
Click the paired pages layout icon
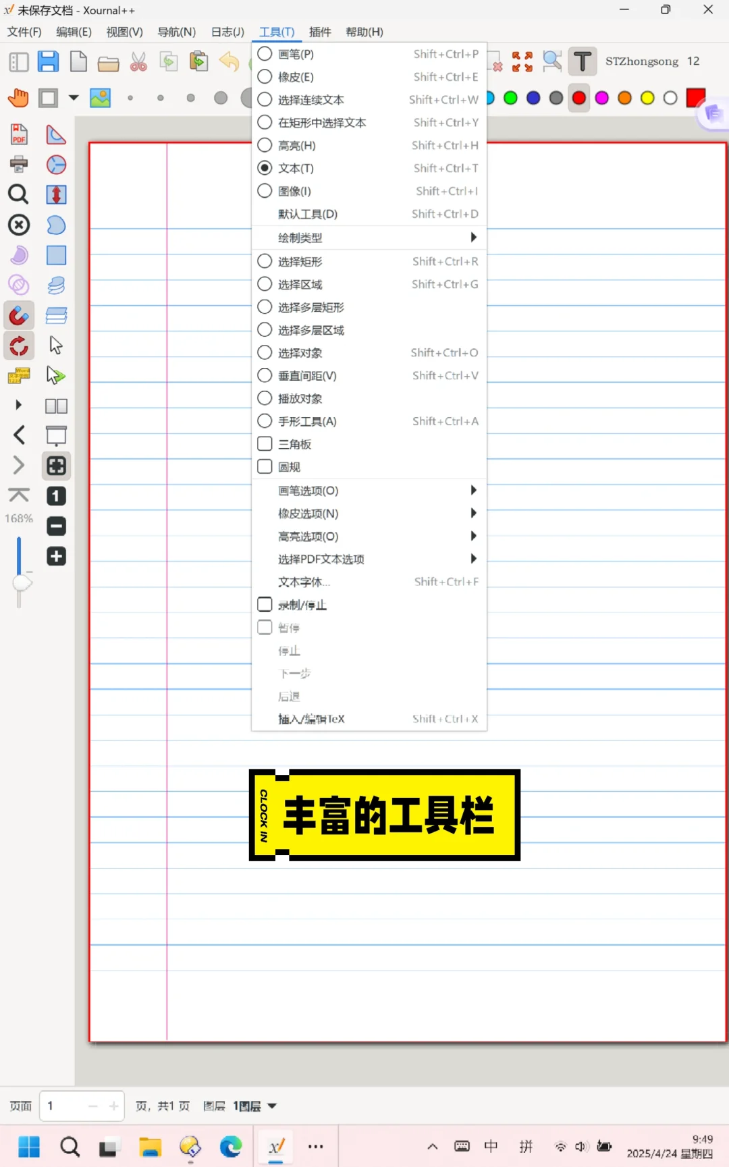(x=56, y=406)
